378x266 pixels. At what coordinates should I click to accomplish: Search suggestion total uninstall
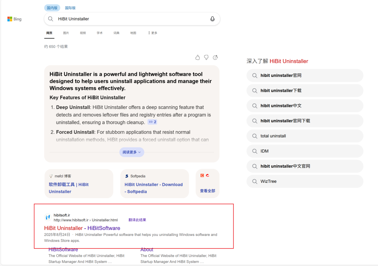click(305, 136)
